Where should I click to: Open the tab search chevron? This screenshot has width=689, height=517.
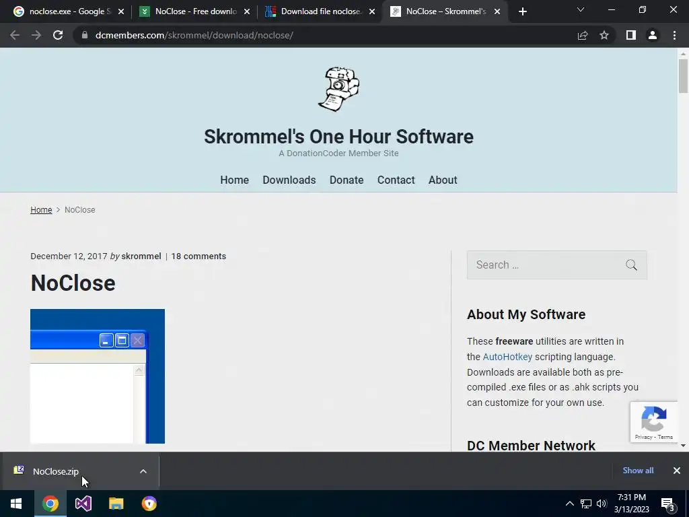click(581, 9)
